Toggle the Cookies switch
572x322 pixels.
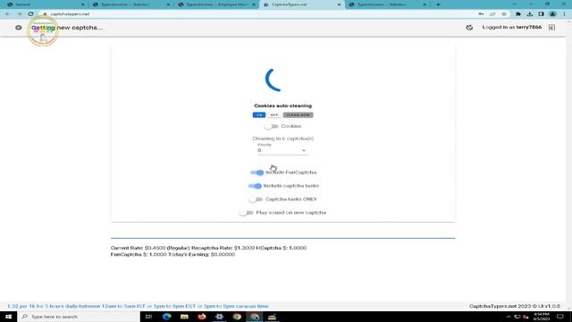(272, 126)
